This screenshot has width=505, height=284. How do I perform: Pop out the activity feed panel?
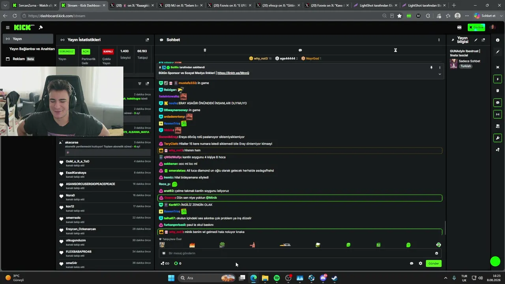(x=147, y=84)
